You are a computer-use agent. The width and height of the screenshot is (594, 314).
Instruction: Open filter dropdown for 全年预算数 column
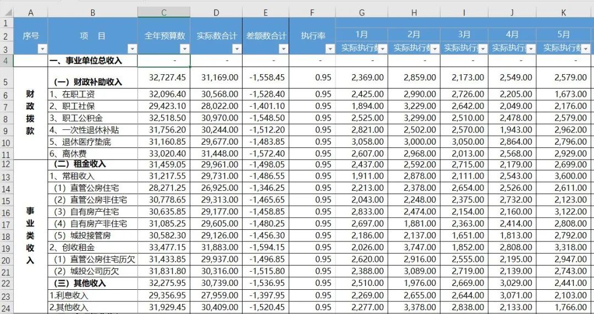184,49
